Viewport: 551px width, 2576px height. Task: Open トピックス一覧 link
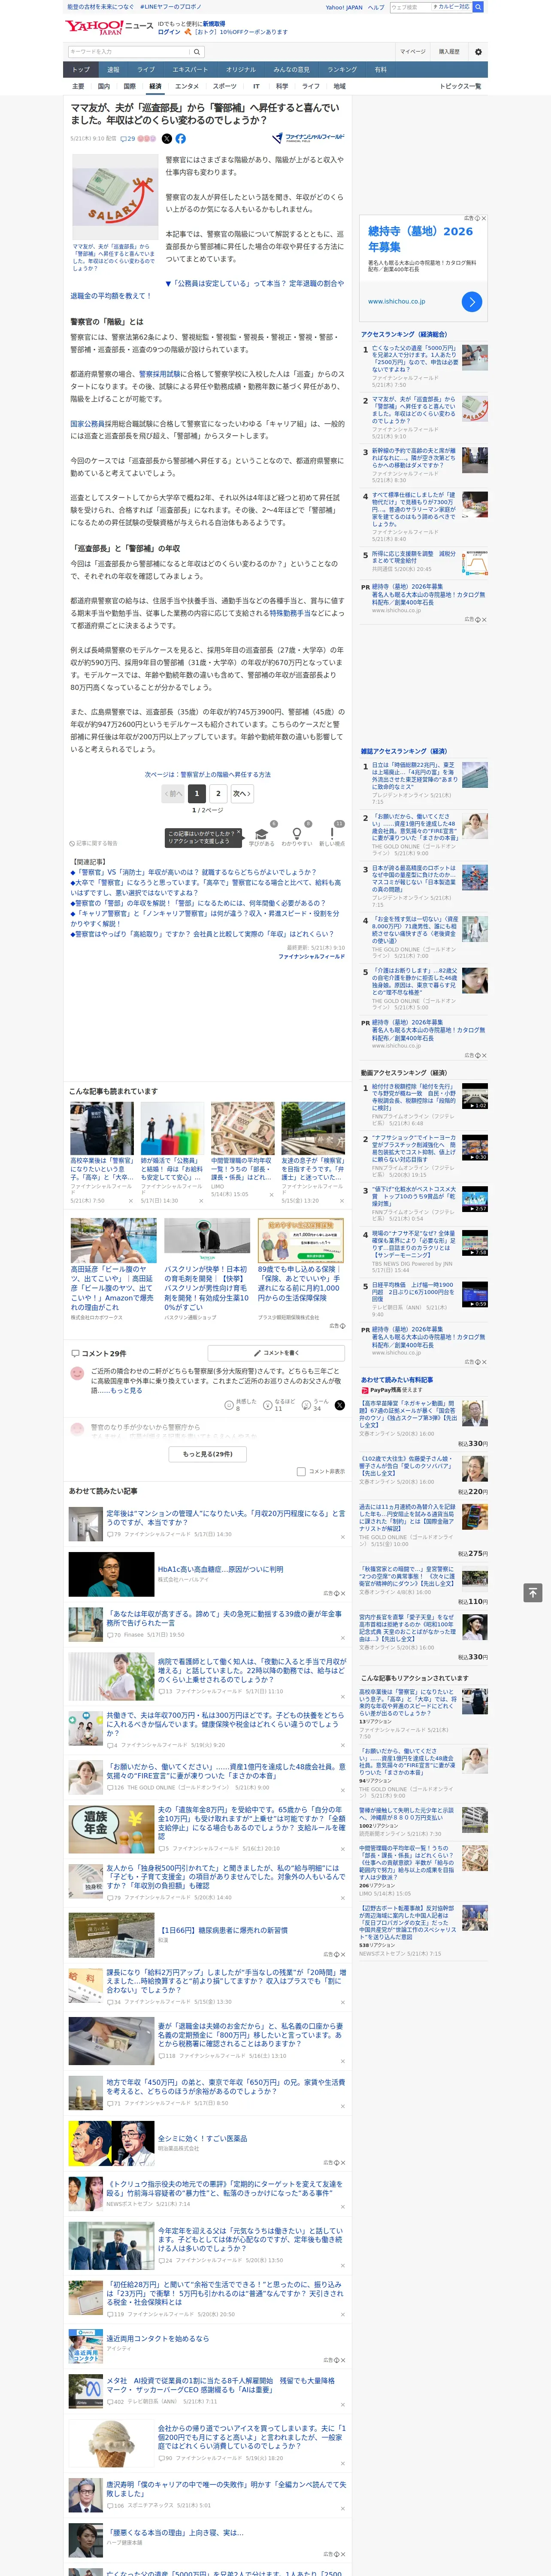pyautogui.click(x=460, y=86)
